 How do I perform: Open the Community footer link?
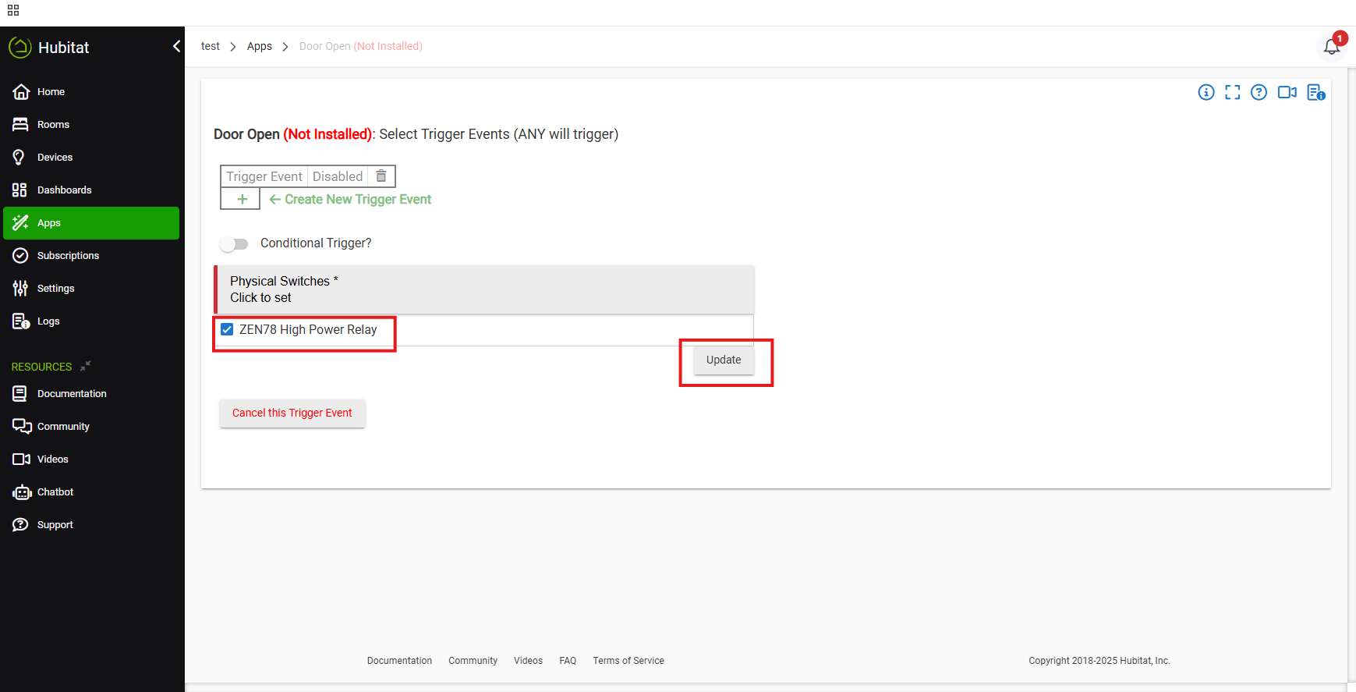[473, 661]
